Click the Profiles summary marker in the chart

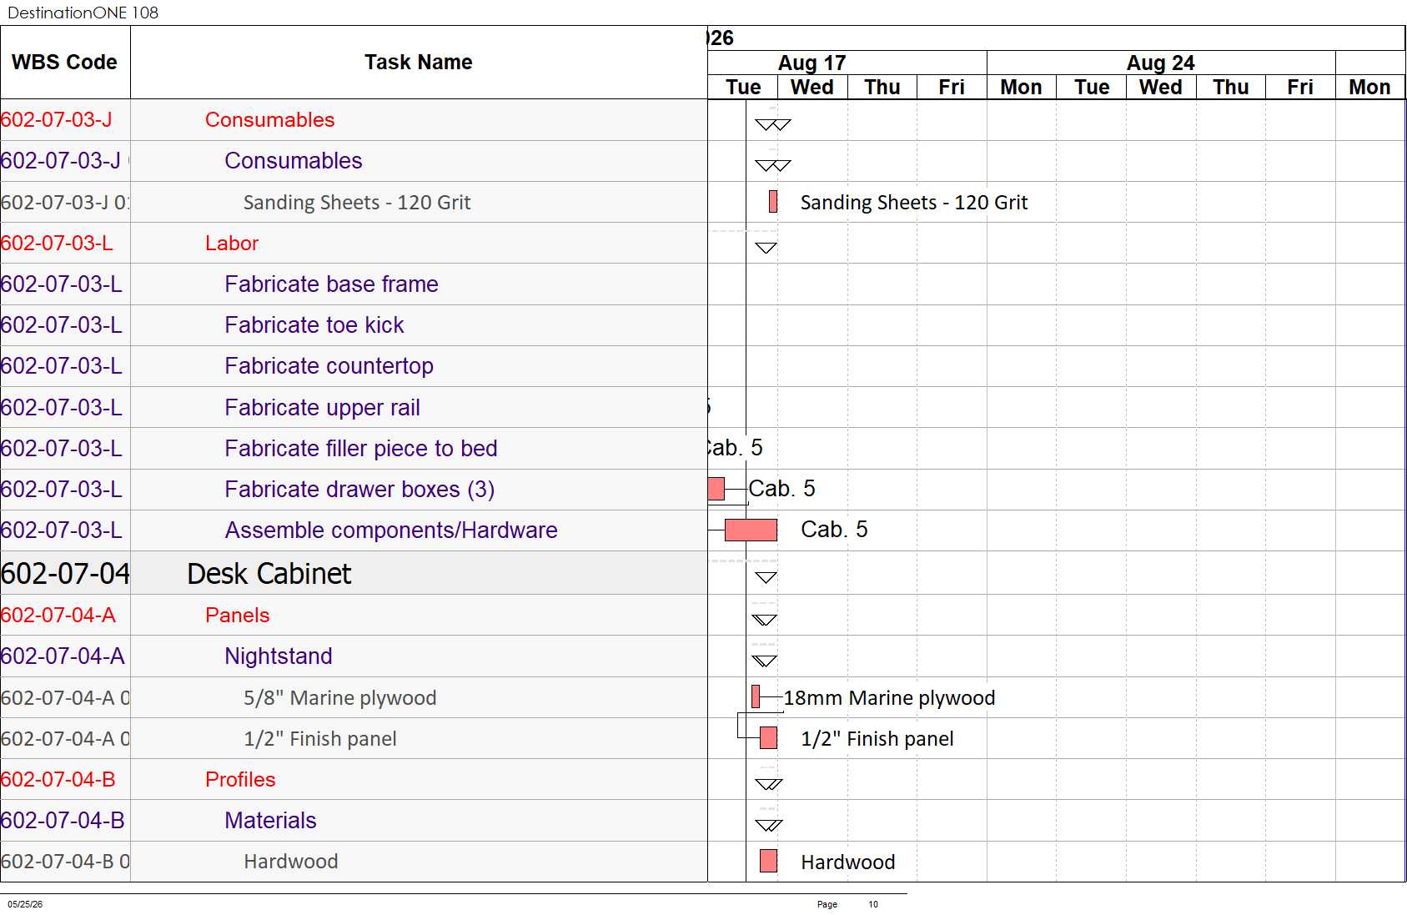(769, 784)
